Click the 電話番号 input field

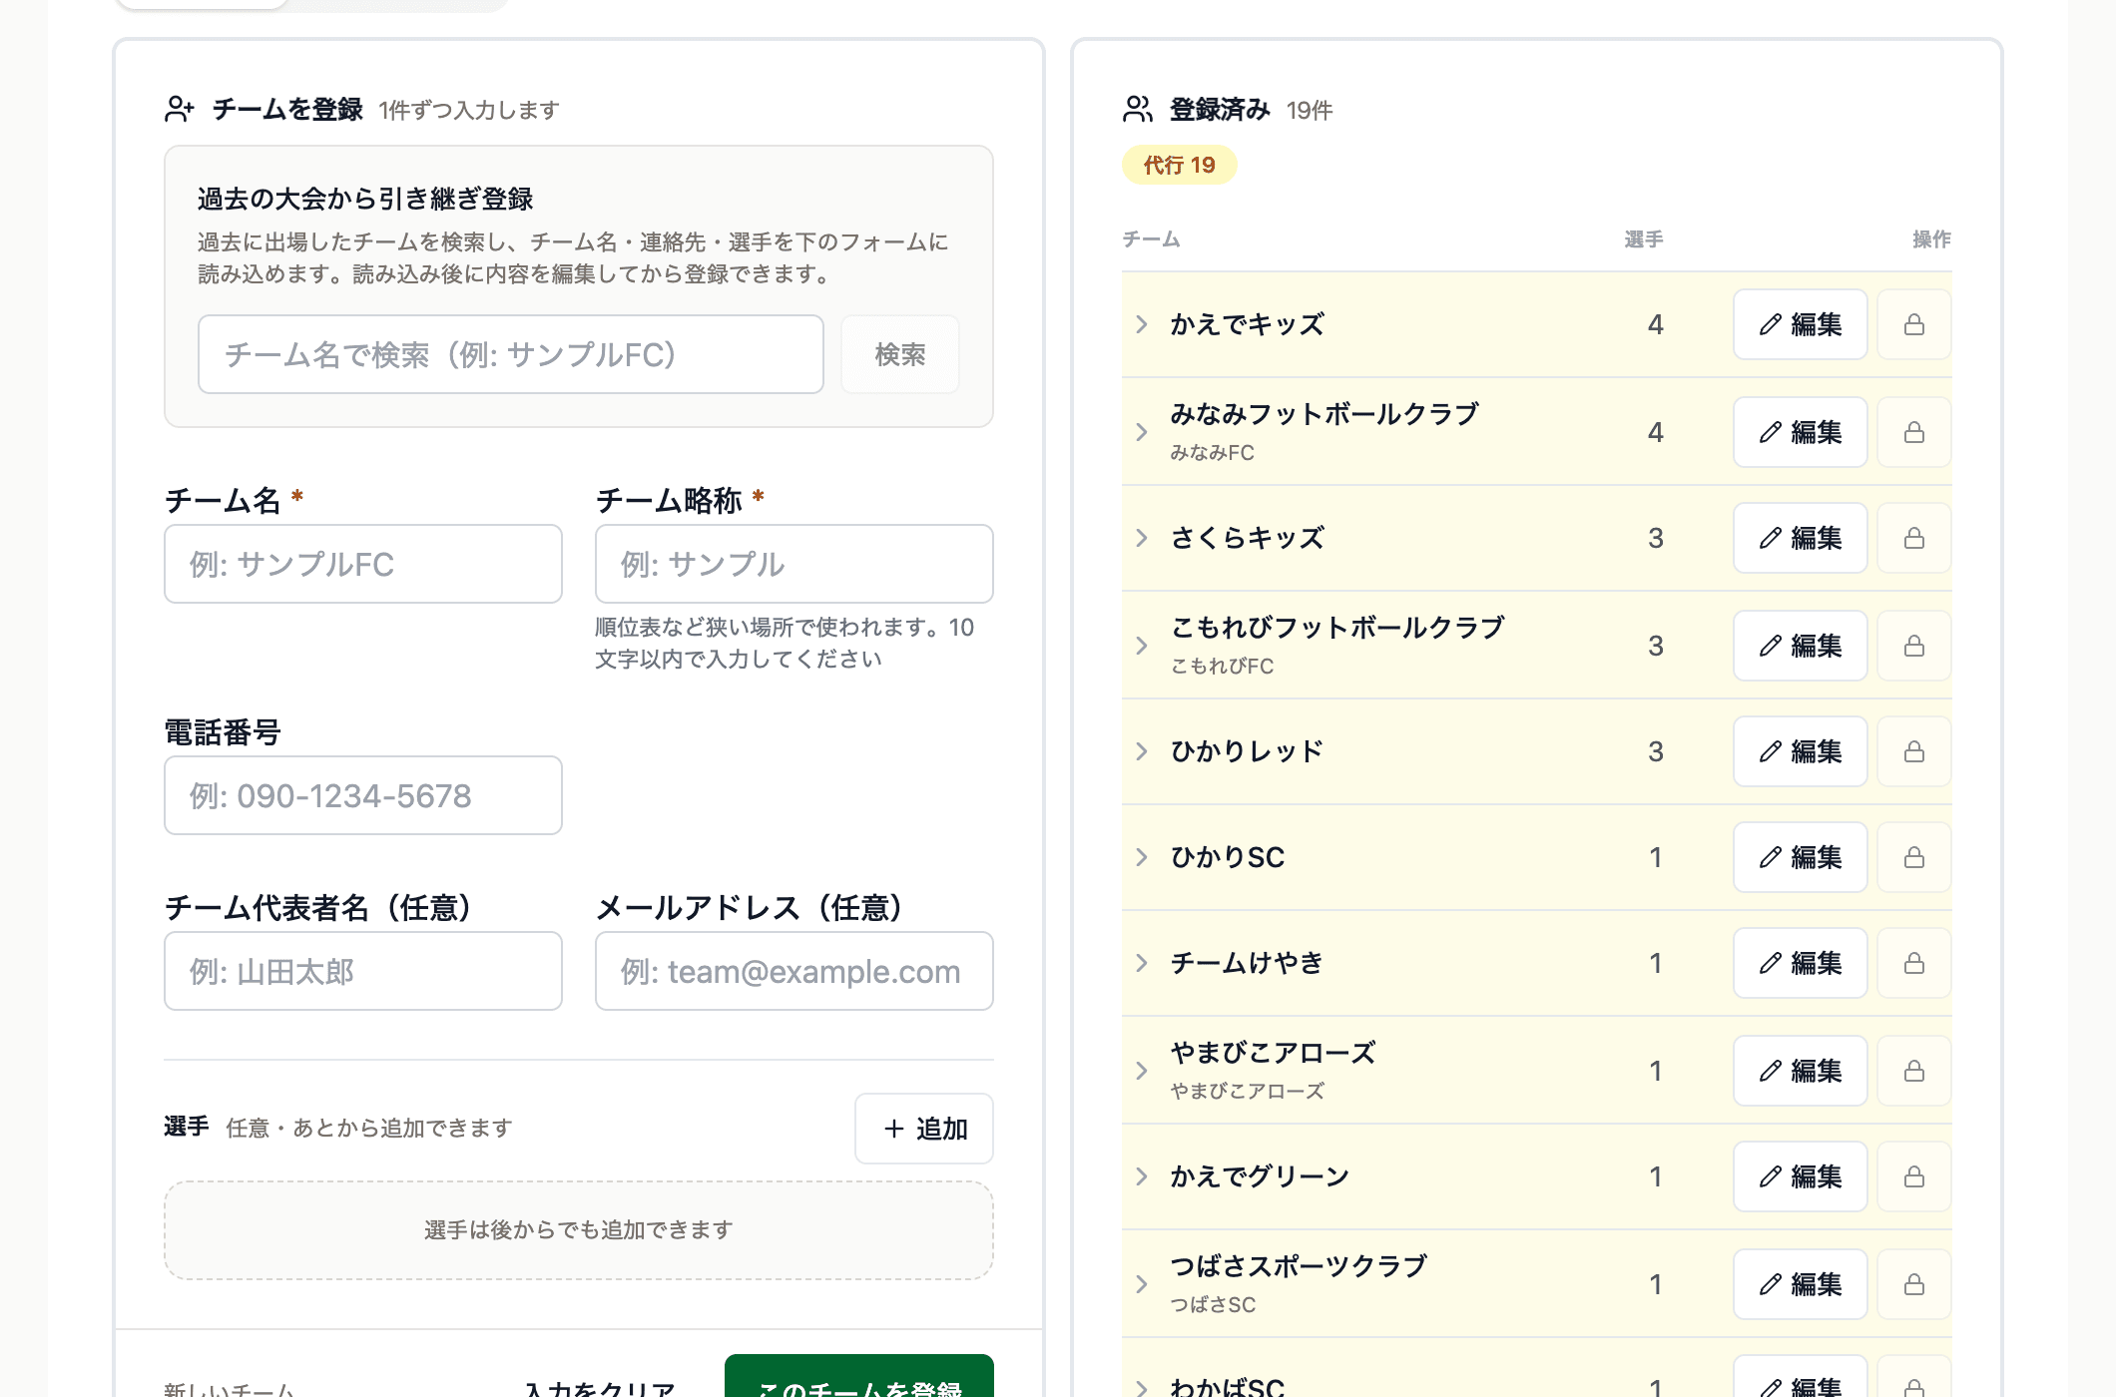(363, 795)
